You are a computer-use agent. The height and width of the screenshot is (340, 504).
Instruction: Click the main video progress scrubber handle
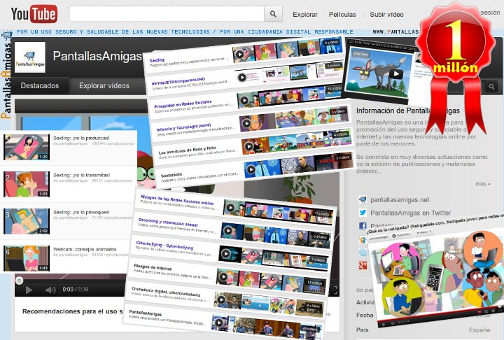click(20, 281)
